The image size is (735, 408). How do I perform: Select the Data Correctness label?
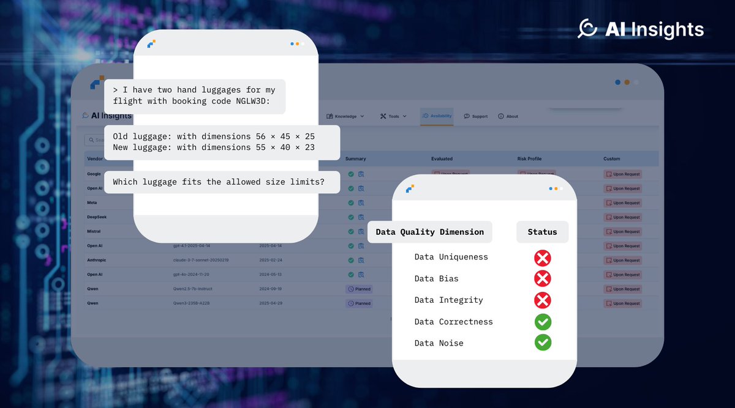pos(454,322)
